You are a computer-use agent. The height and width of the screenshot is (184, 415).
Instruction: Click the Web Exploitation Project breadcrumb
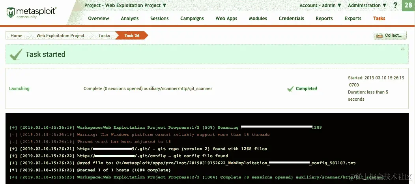click(x=60, y=36)
